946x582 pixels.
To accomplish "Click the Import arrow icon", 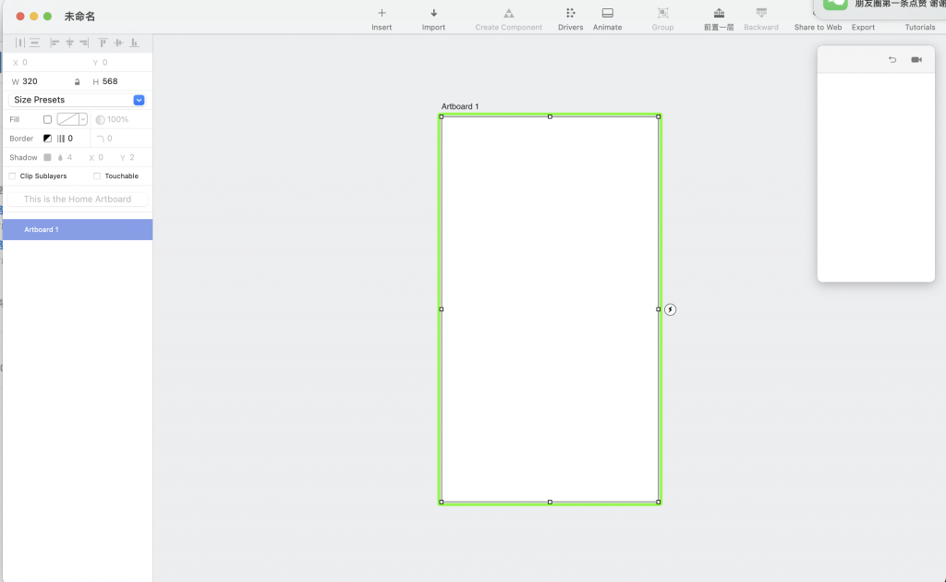I will point(433,13).
